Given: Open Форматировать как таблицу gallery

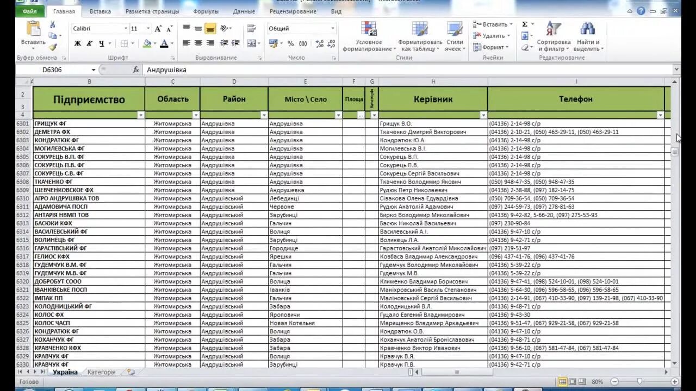Looking at the screenshot, I should (420, 36).
